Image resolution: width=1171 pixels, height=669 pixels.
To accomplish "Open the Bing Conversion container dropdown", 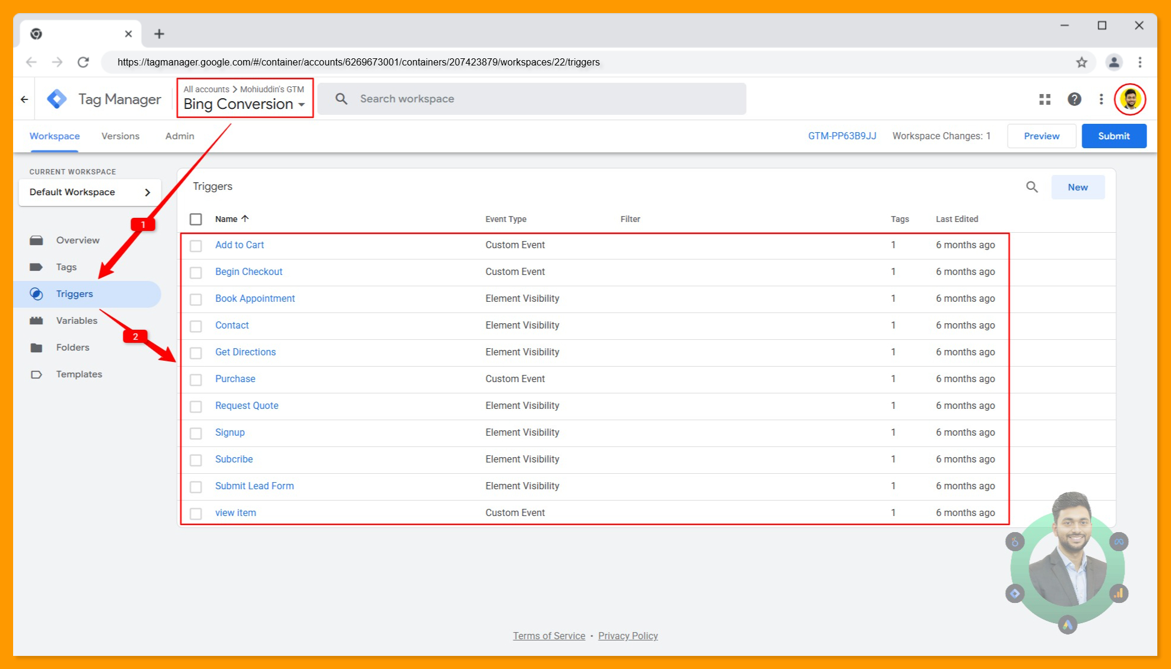I will pyautogui.click(x=244, y=104).
